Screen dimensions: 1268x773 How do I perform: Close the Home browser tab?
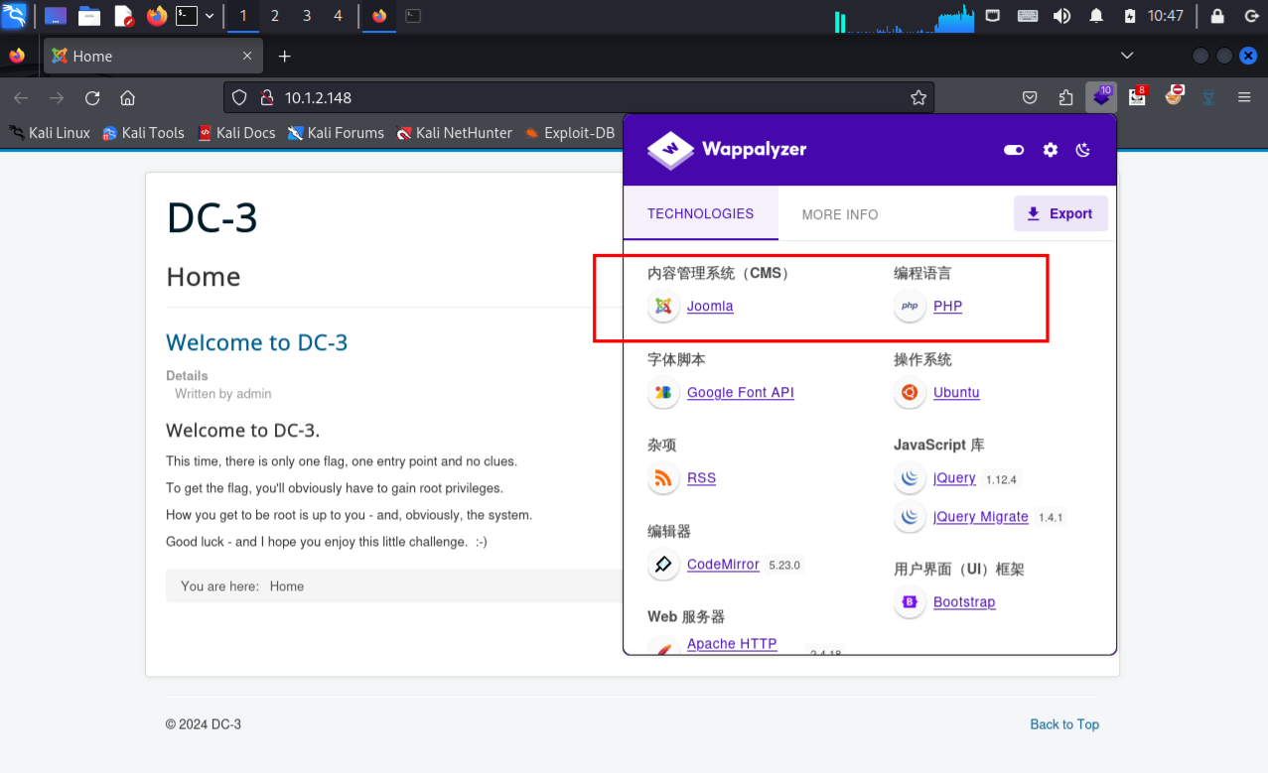(247, 57)
